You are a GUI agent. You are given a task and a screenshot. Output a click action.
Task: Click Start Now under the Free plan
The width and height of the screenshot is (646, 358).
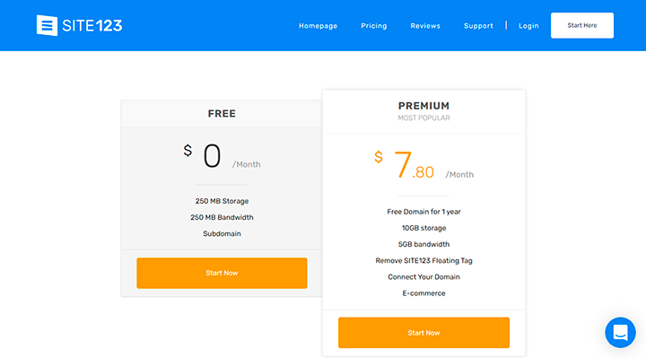click(222, 273)
